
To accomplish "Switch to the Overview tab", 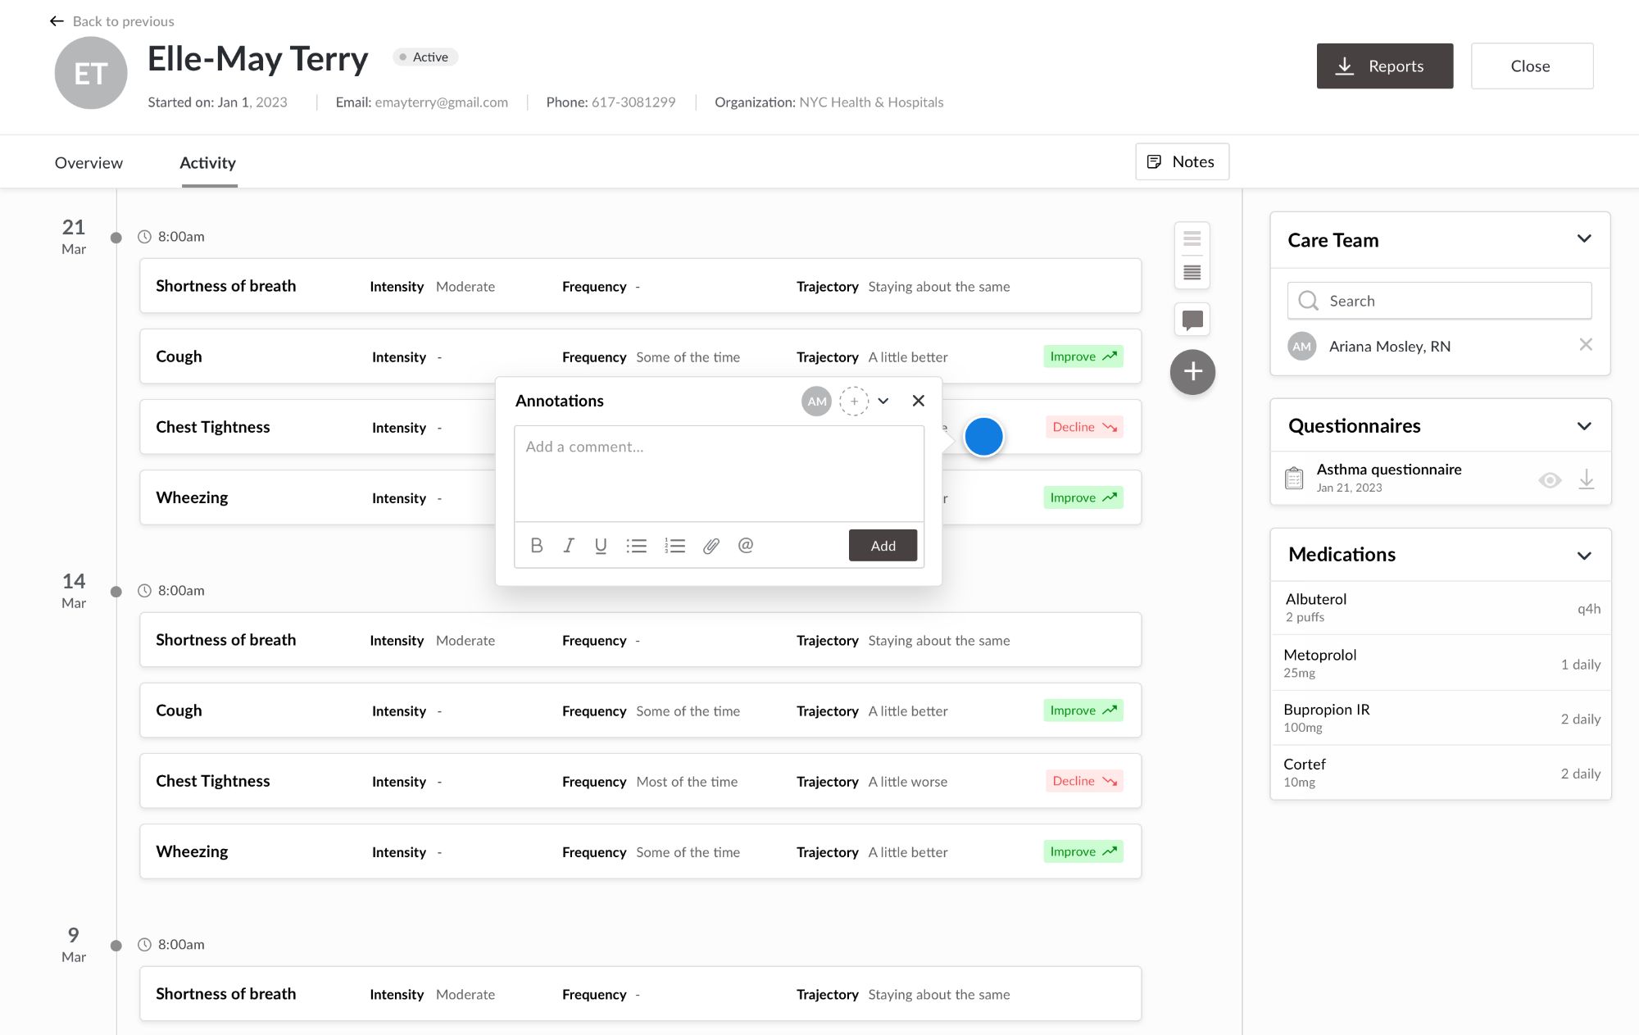I will [89, 163].
